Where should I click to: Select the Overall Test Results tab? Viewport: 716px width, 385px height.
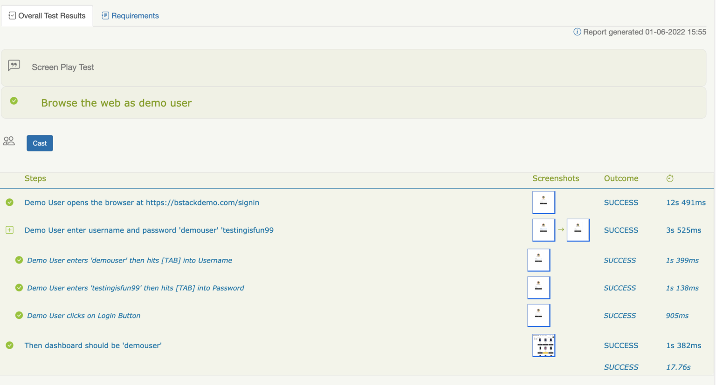tap(47, 15)
